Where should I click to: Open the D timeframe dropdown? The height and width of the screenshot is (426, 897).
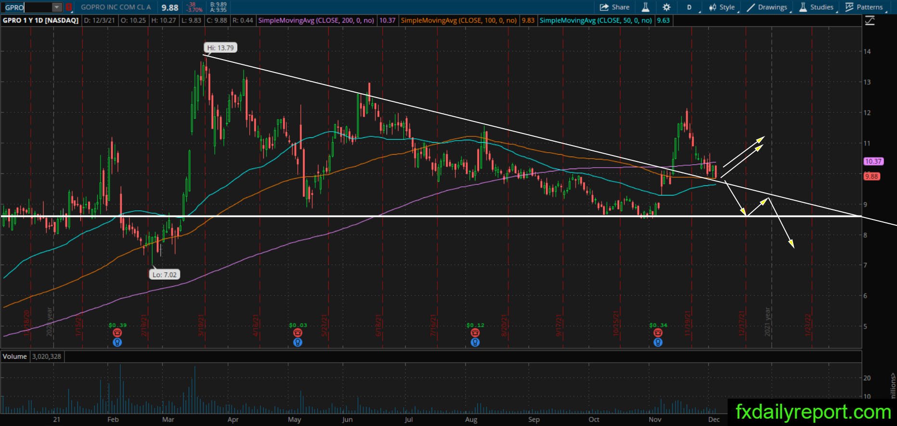[690, 7]
